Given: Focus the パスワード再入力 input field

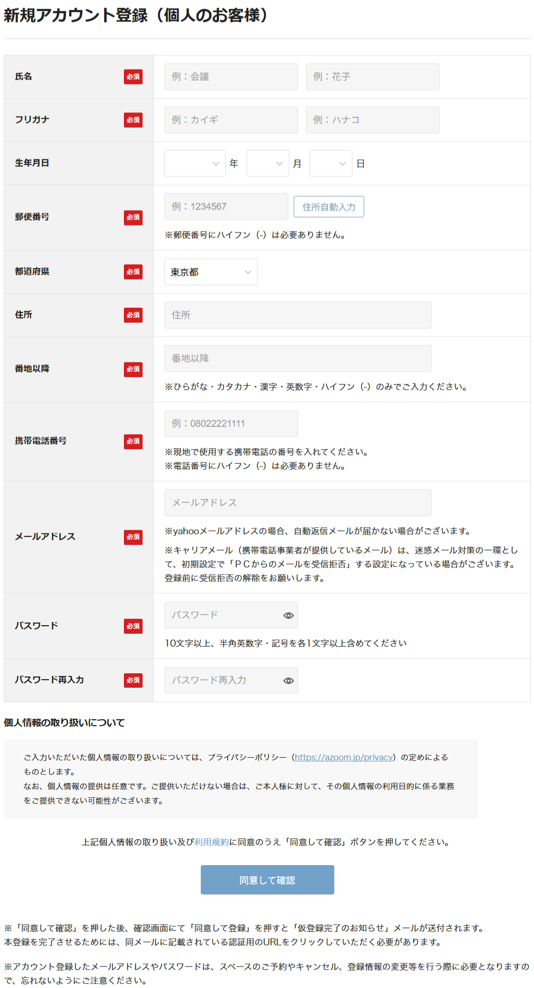Looking at the screenshot, I should pos(222,680).
